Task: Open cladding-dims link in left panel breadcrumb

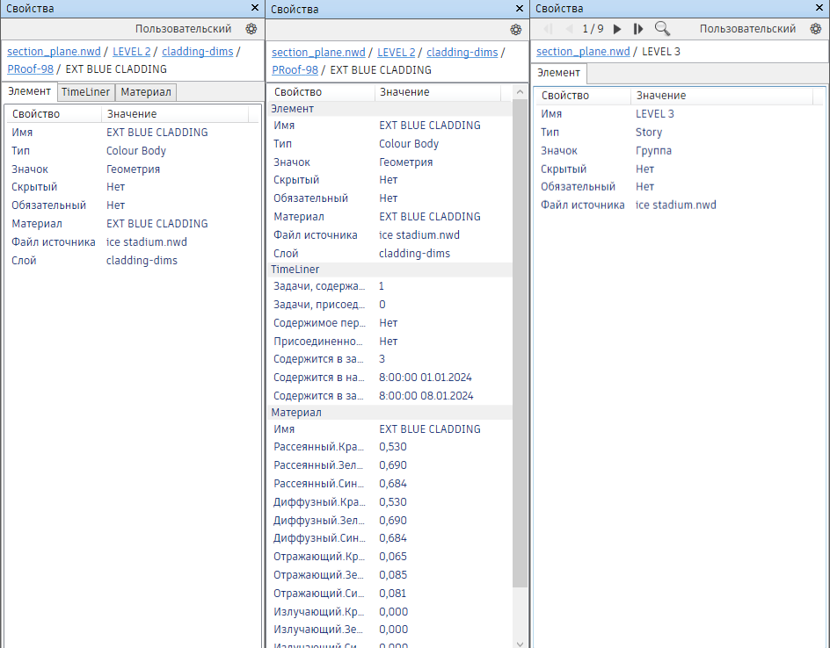Action: [198, 52]
